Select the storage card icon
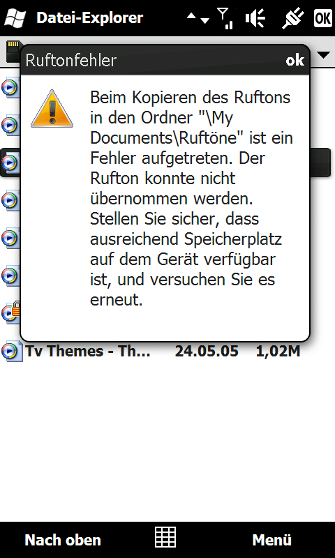335x558 pixels. click(13, 51)
